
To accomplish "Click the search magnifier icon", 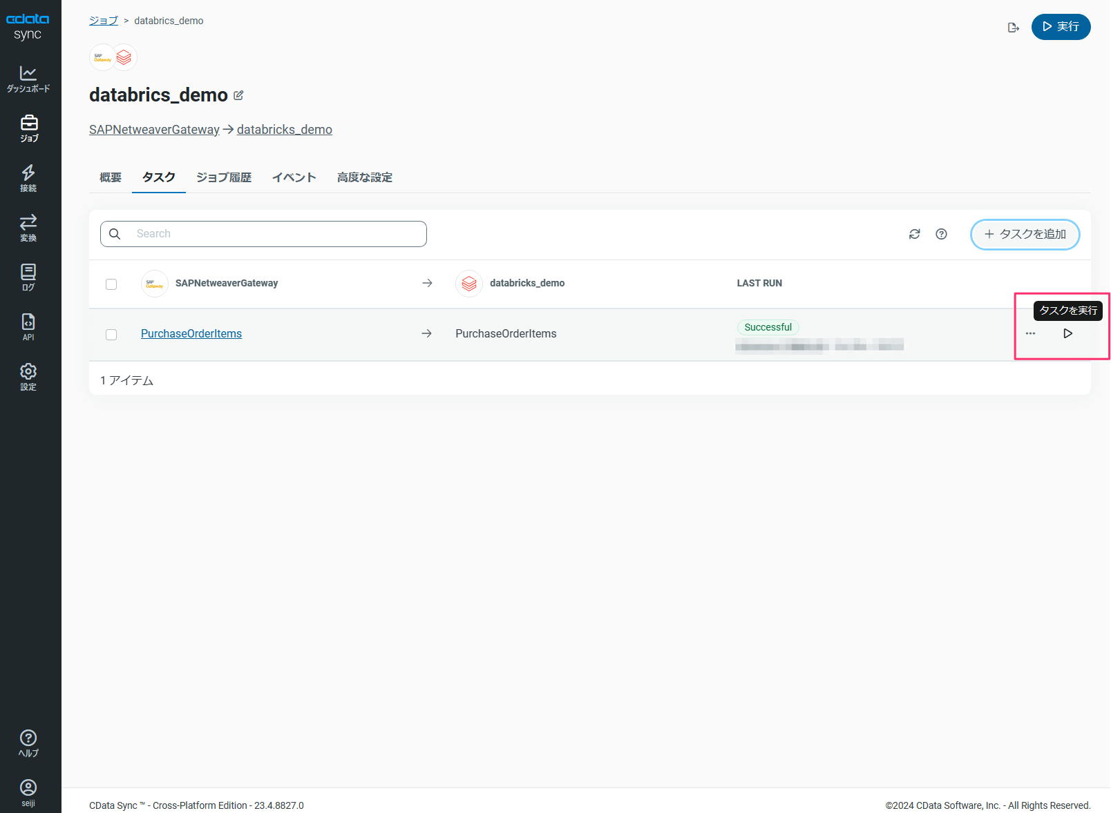I will (x=115, y=234).
